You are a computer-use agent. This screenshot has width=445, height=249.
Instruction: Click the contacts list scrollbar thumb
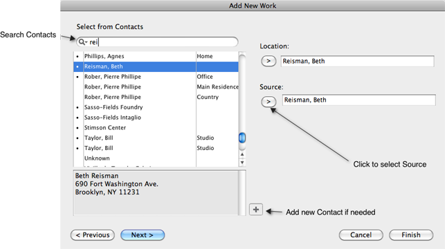coord(242,138)
